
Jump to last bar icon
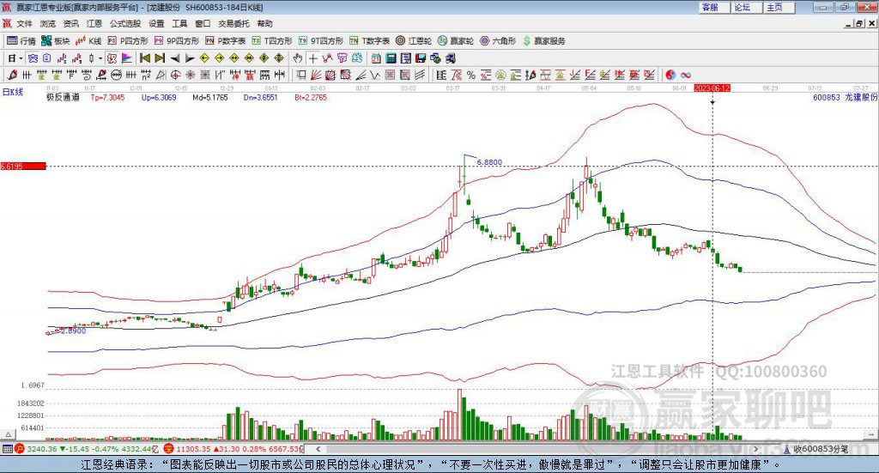coord(160,58)
